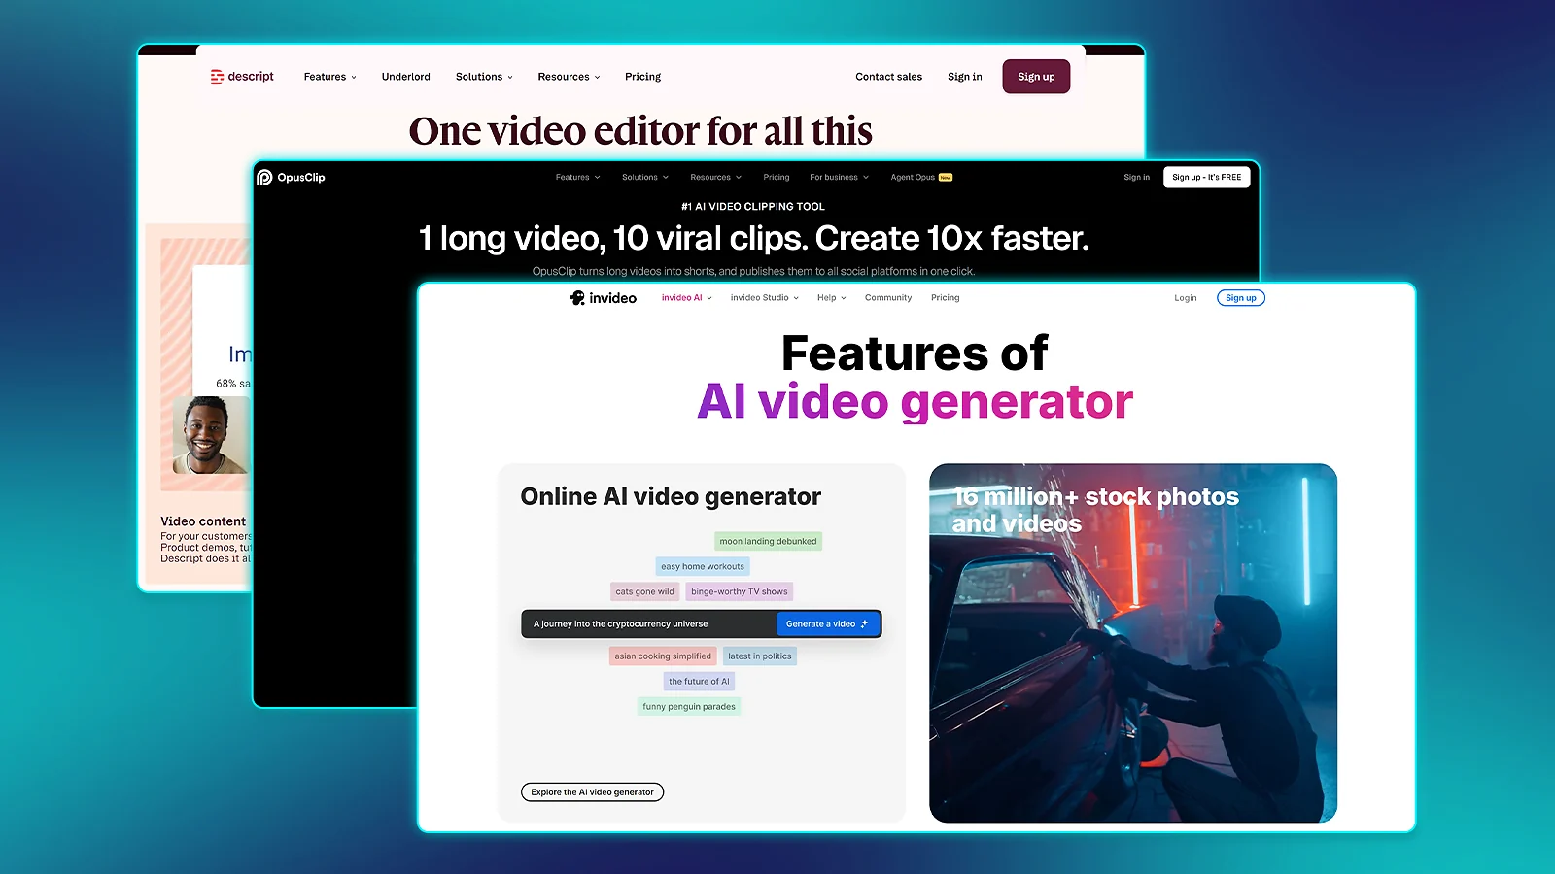Click Descript Sign up button

(x=1036, y=77)
